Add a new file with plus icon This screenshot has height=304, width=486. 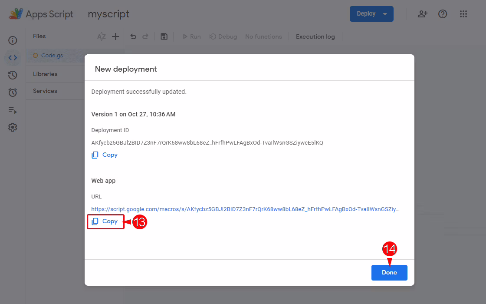click(115, 36)
